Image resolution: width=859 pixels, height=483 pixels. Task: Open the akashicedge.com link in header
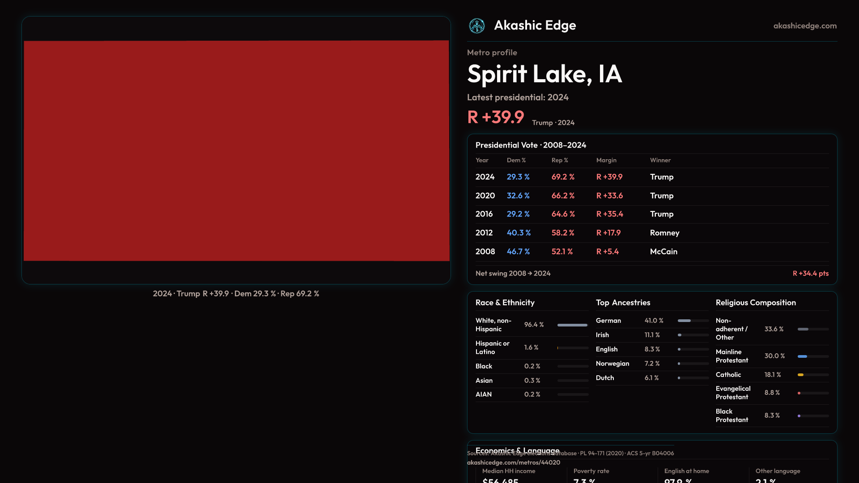[x=804, y=26]
